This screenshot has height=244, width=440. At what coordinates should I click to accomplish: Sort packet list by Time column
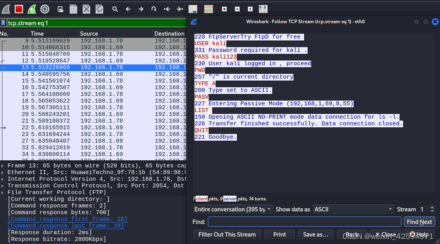tap(53, 34)
